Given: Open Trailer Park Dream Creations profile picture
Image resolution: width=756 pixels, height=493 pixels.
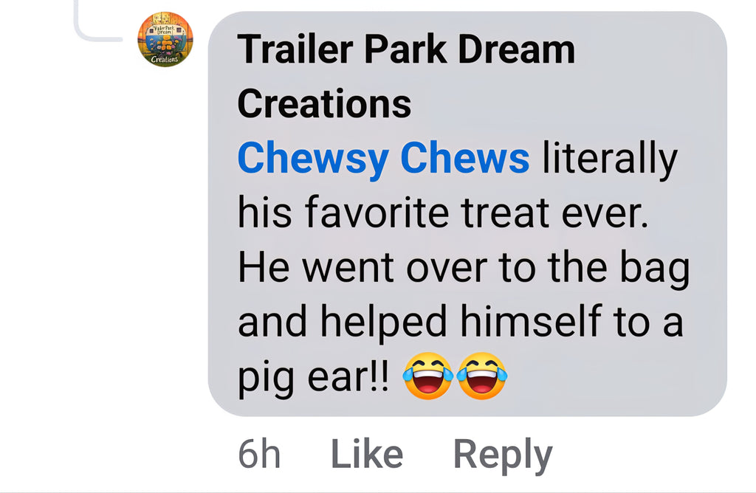Looking at the screenshot, I should [165, 40].
